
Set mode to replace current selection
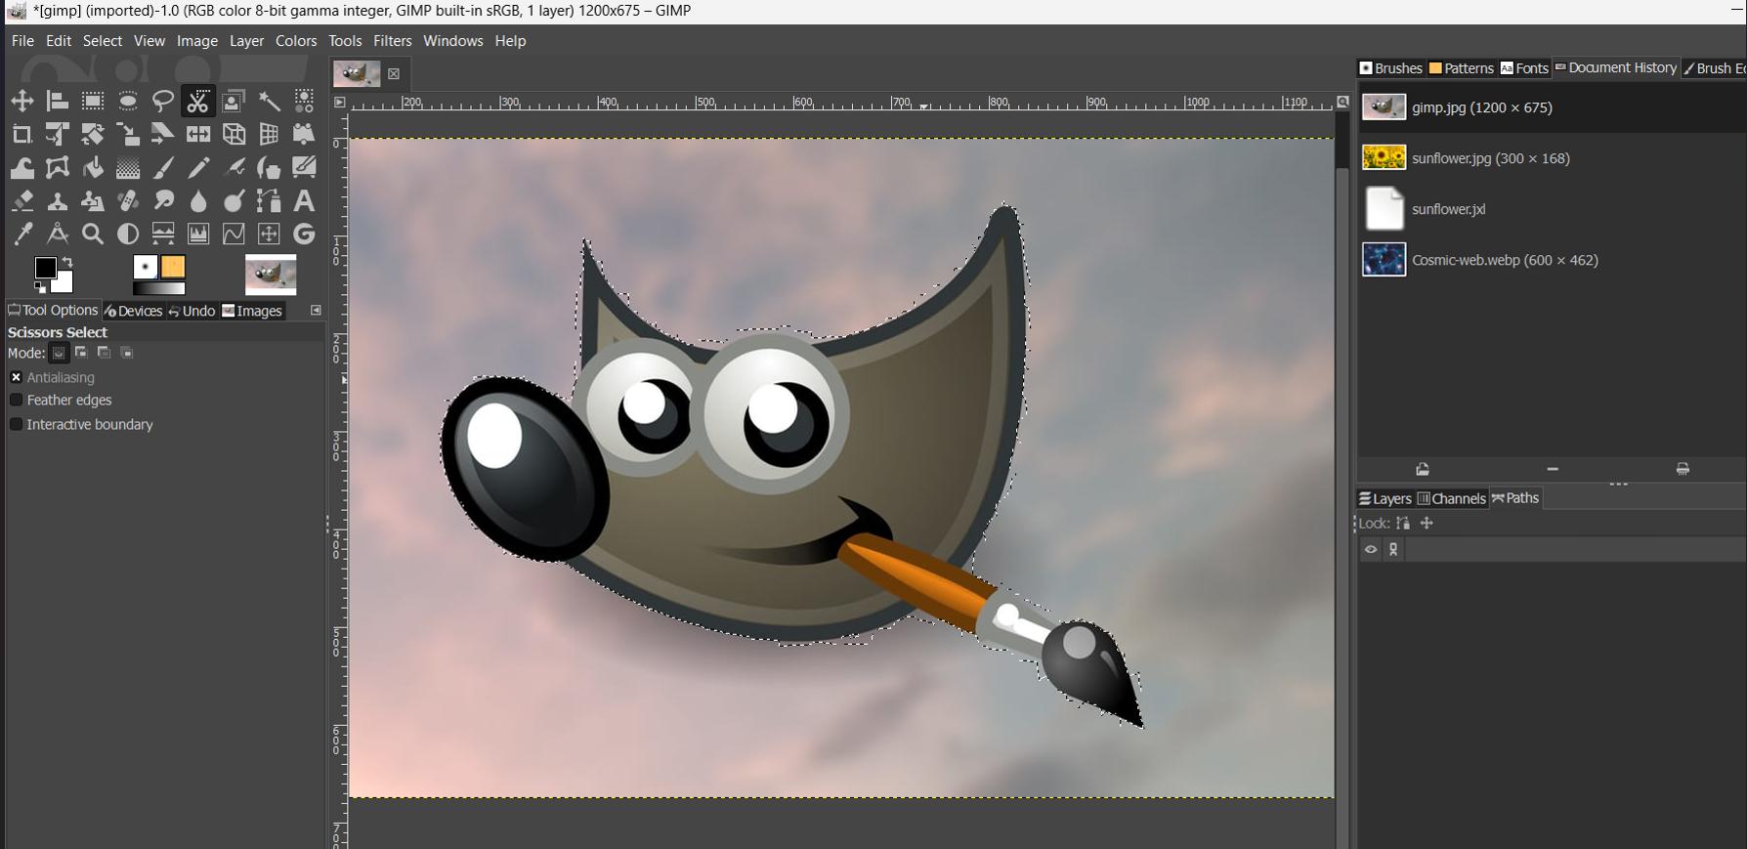59,353
